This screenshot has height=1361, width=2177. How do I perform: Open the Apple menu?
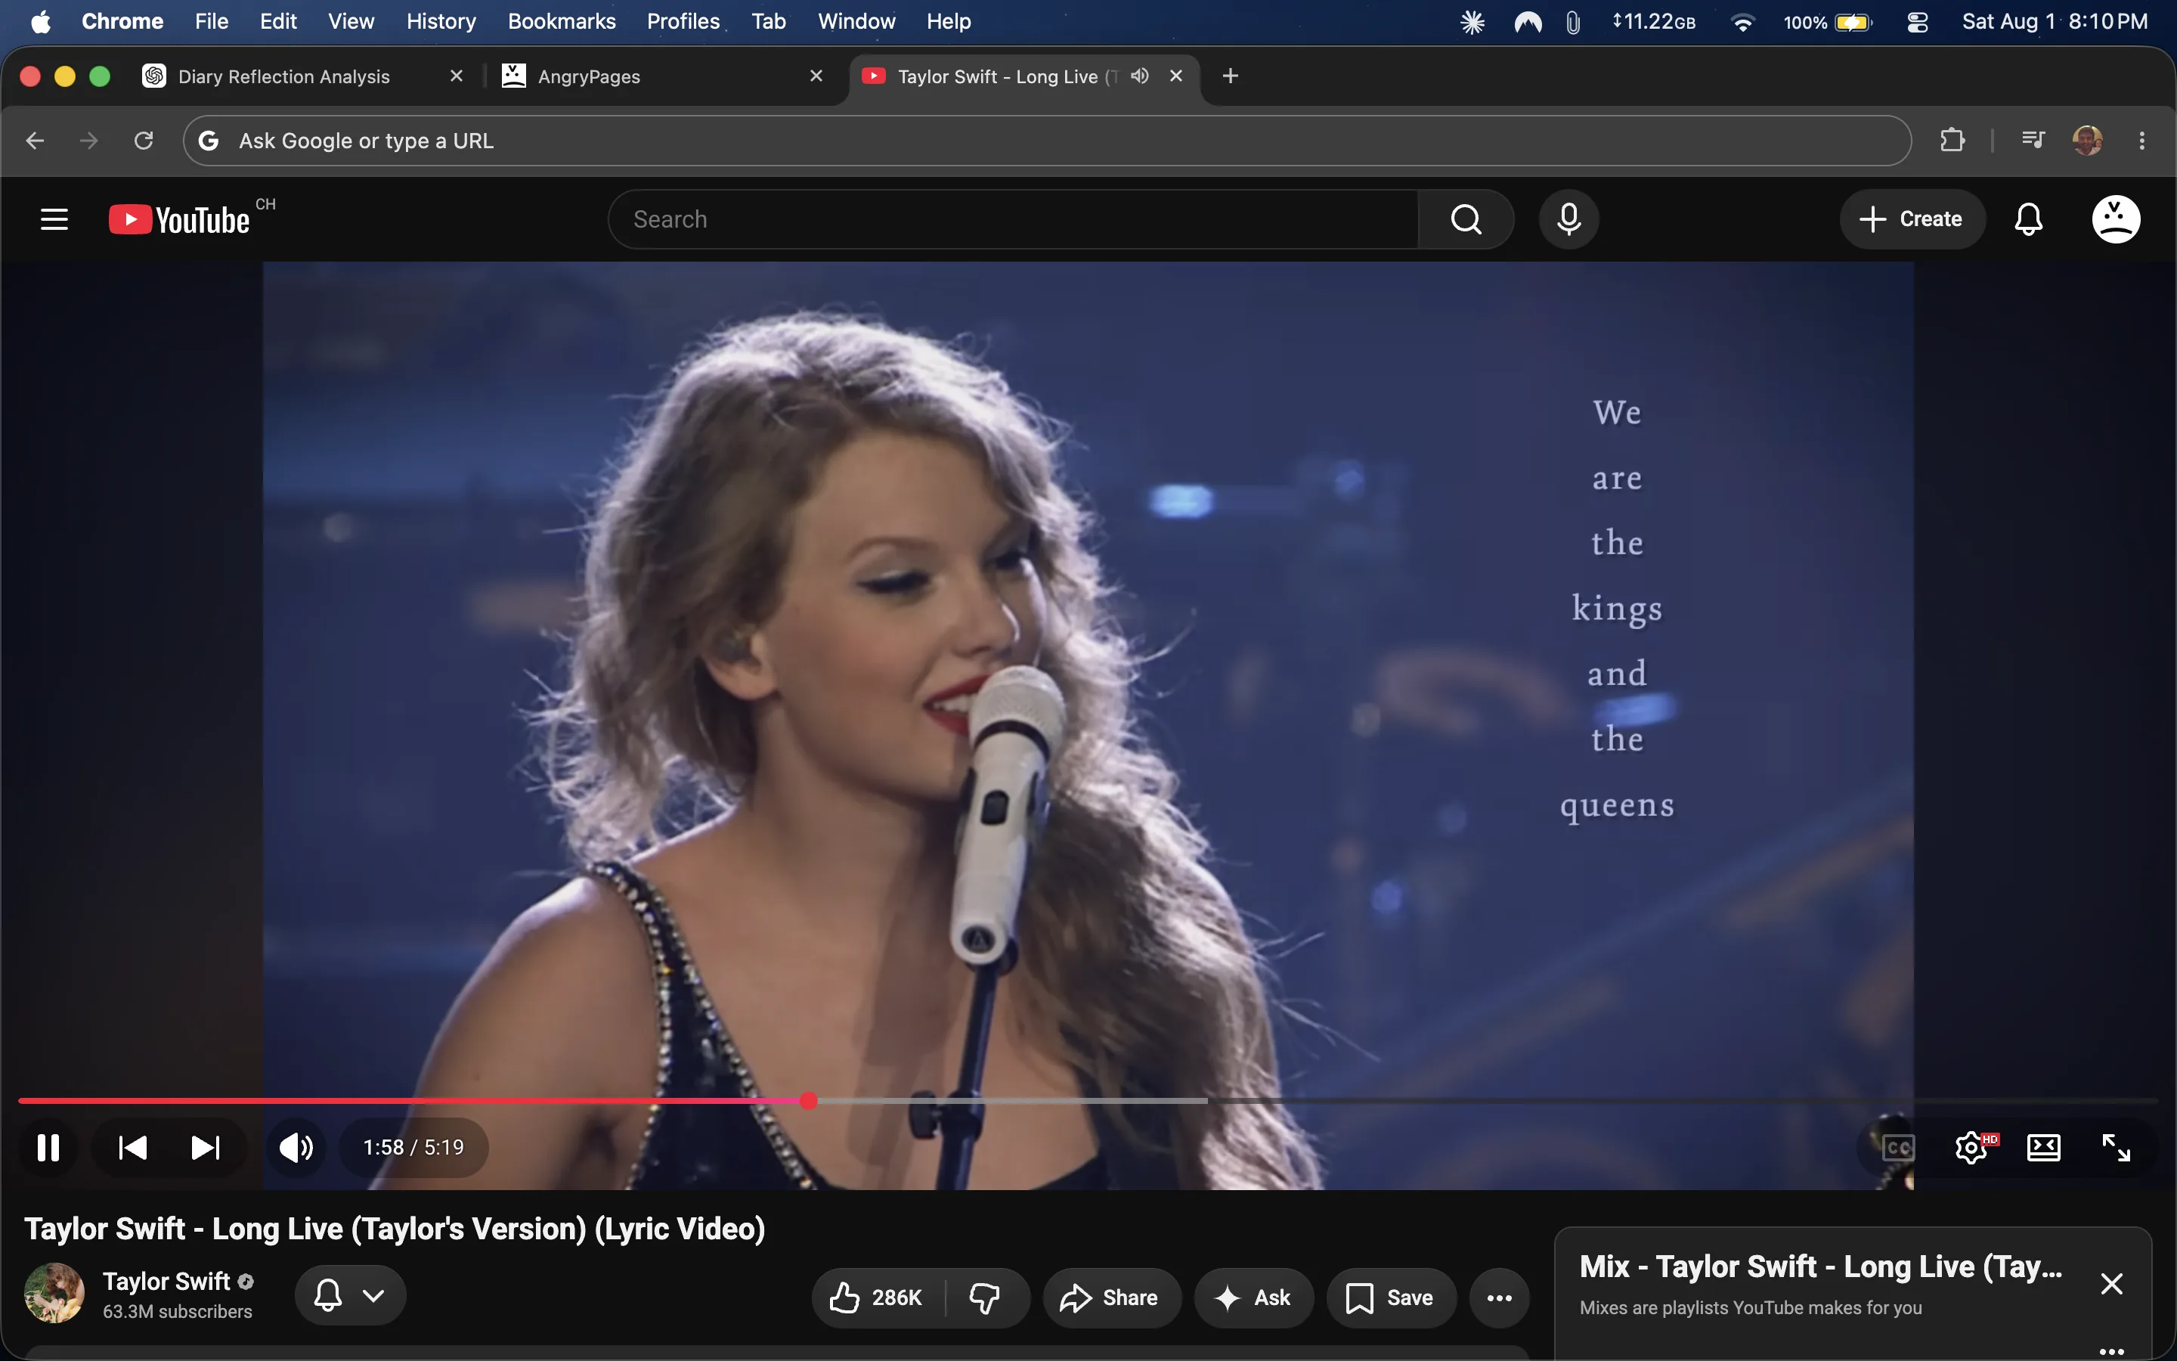(41, 22)
